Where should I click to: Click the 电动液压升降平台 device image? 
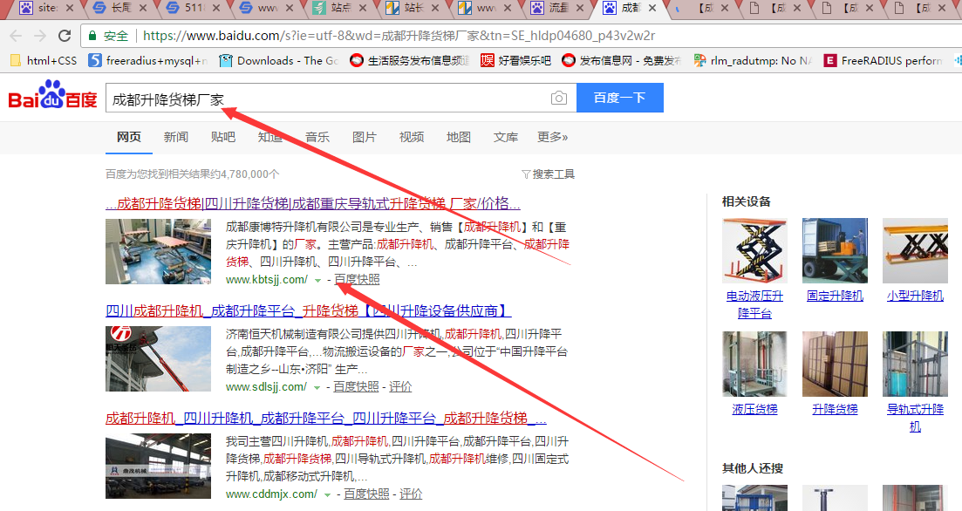tap(754, 250)
